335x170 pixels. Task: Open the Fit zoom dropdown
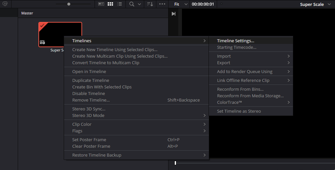(x=181, y=4)
